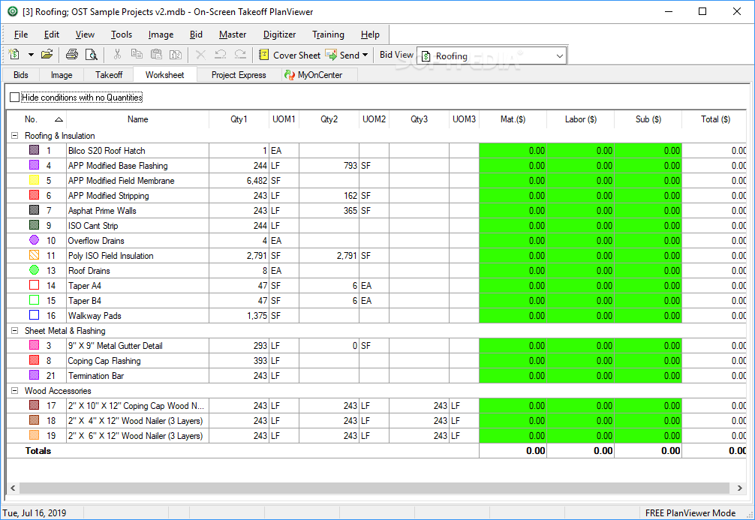Image resolution: width=755 pixels, height=520 pixels.
Task: Open the Tools menu
Action: coord(122,35)
